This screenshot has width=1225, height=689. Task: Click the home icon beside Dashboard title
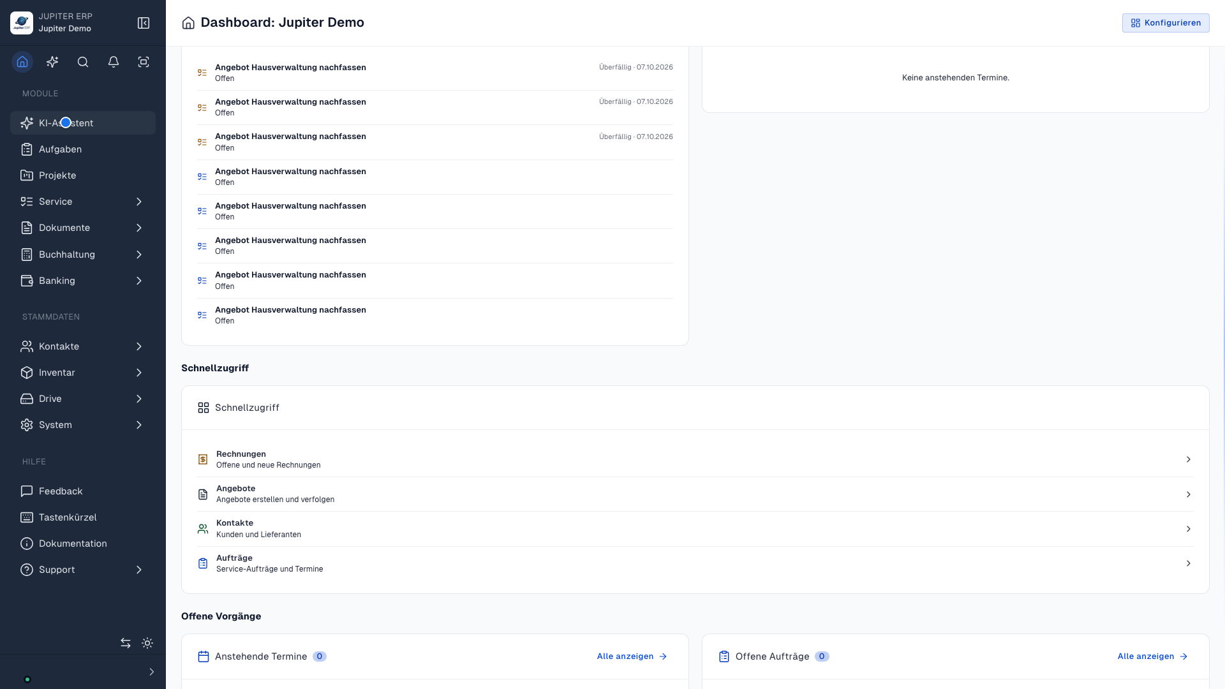(188, 23)
